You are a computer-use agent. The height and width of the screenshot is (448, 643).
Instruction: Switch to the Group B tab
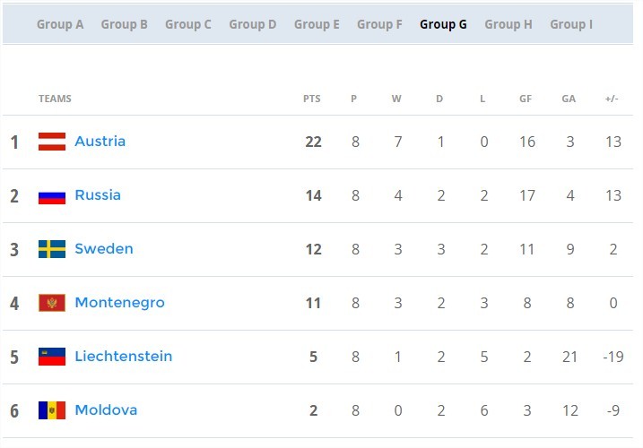pos(125,24)
